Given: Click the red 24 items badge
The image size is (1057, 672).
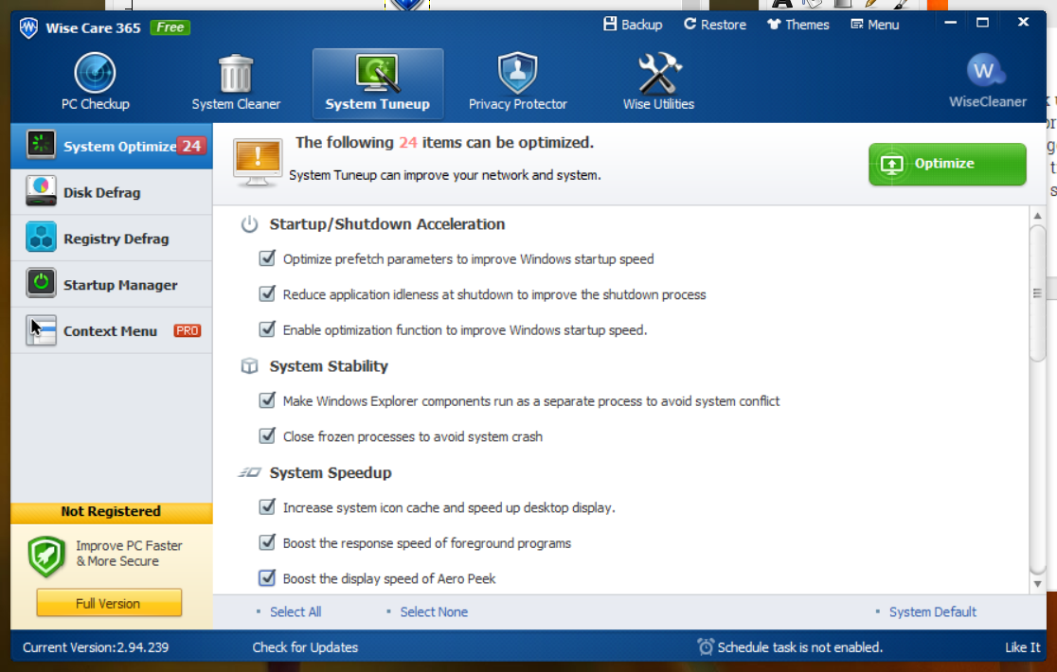Looking at the screenshot, I should (x=190, y=146).
